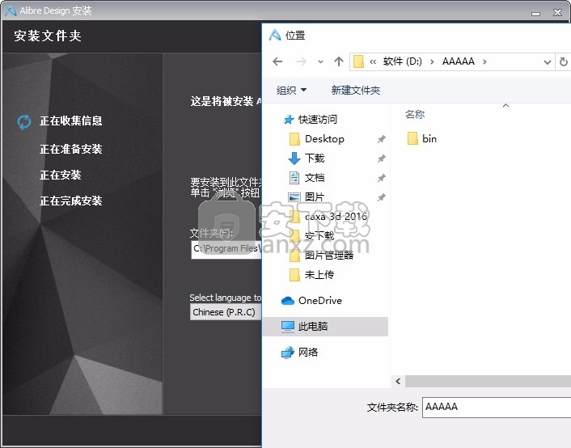This screenshot has height=448, width=571.
Task: Go up one folder level
Action: (x=339, y=61)
